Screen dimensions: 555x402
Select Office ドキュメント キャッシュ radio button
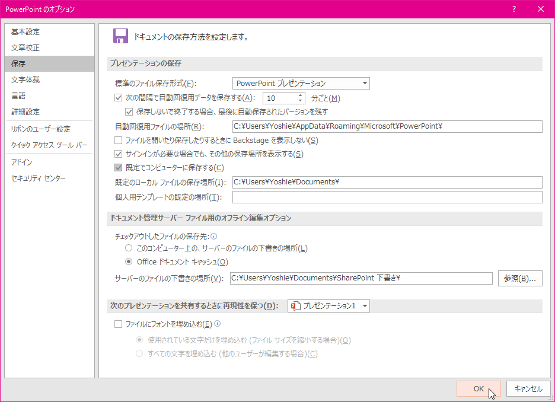pos(129,262)
